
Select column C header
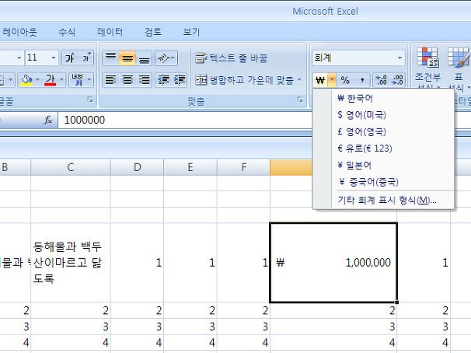pyautogui.click(x=71, y=167)
